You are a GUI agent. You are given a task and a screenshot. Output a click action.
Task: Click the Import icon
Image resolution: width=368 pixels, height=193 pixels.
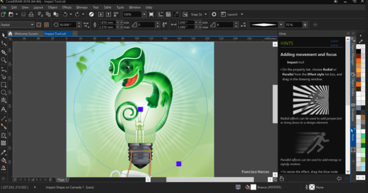pyautogui.click(x=100, y=14)
